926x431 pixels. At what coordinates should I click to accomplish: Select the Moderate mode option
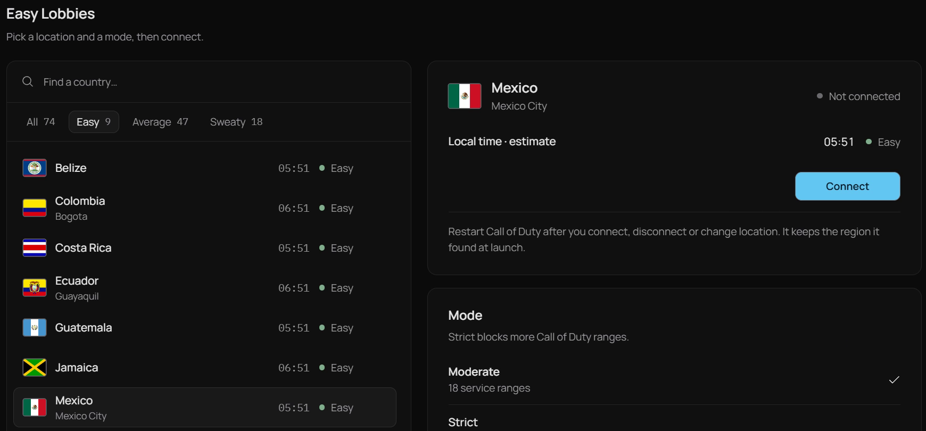click(x=674, y=380)
